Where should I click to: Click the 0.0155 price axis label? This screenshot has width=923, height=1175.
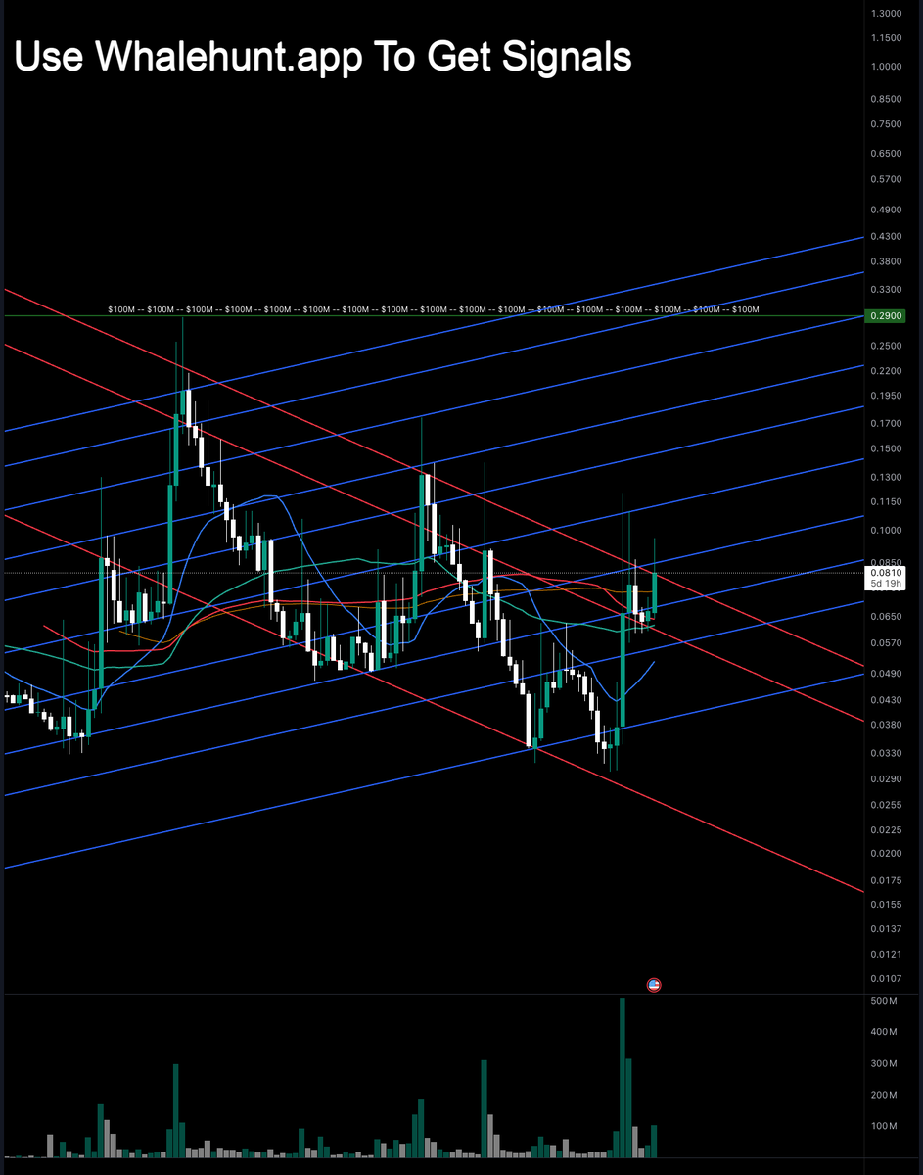click(x=886, y=904)
